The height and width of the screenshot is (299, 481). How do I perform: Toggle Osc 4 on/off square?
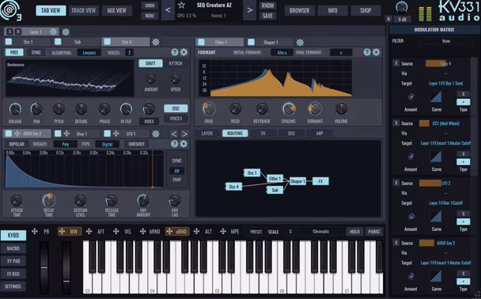108,42
